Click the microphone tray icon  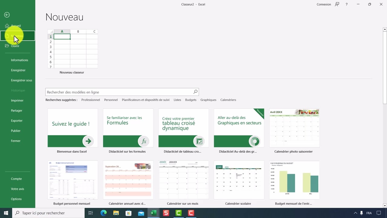(x=361, y=213)
